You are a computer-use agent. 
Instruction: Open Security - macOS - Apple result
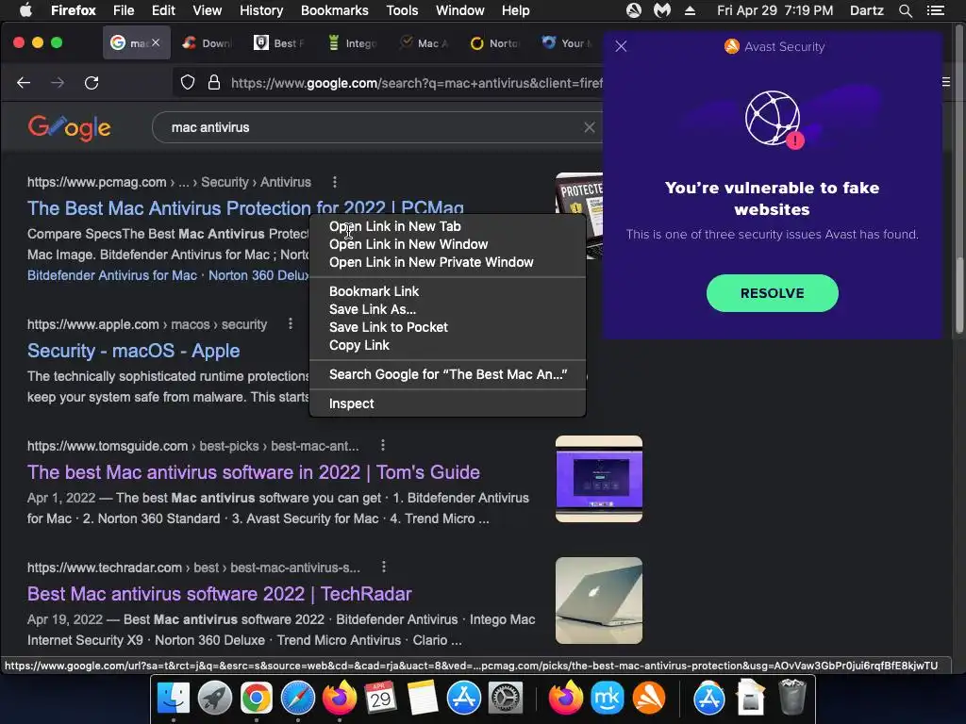(x=133, y=351)
